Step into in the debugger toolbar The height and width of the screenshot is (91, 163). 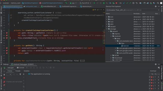coord(34,67)
